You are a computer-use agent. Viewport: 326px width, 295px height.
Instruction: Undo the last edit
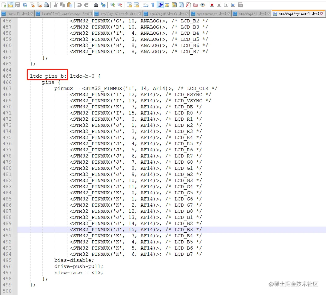point(79,5)
